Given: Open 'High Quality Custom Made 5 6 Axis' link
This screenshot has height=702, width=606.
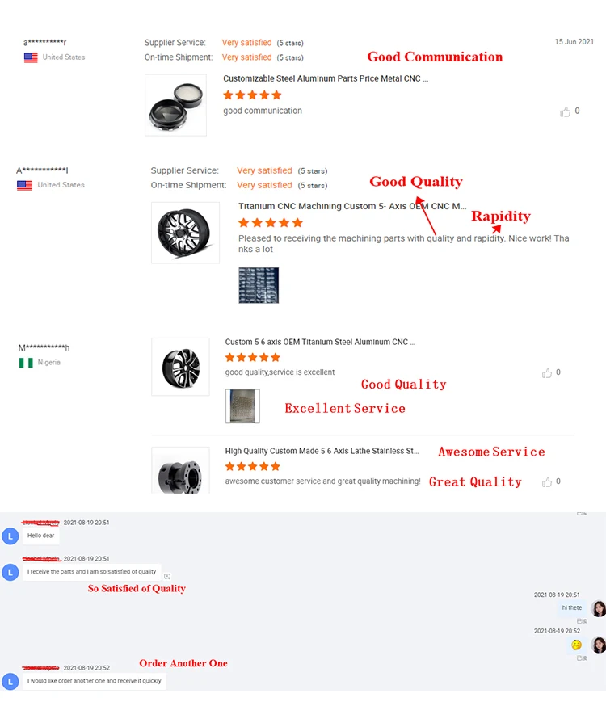Looking at the screenshot, I should click(322, 452).
